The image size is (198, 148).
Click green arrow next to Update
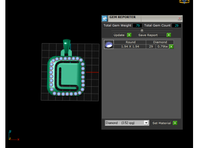[129, 35]
